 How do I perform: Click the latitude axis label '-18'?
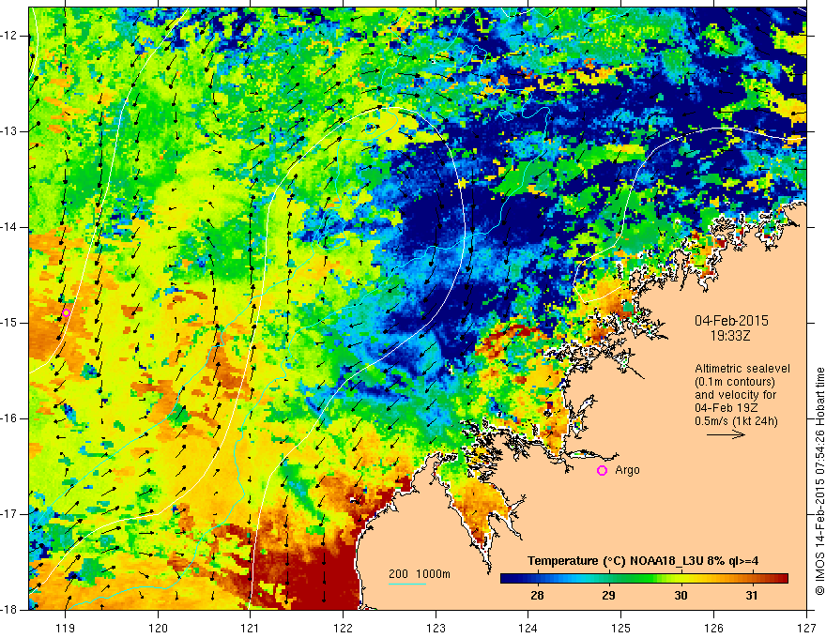point(9,610)
